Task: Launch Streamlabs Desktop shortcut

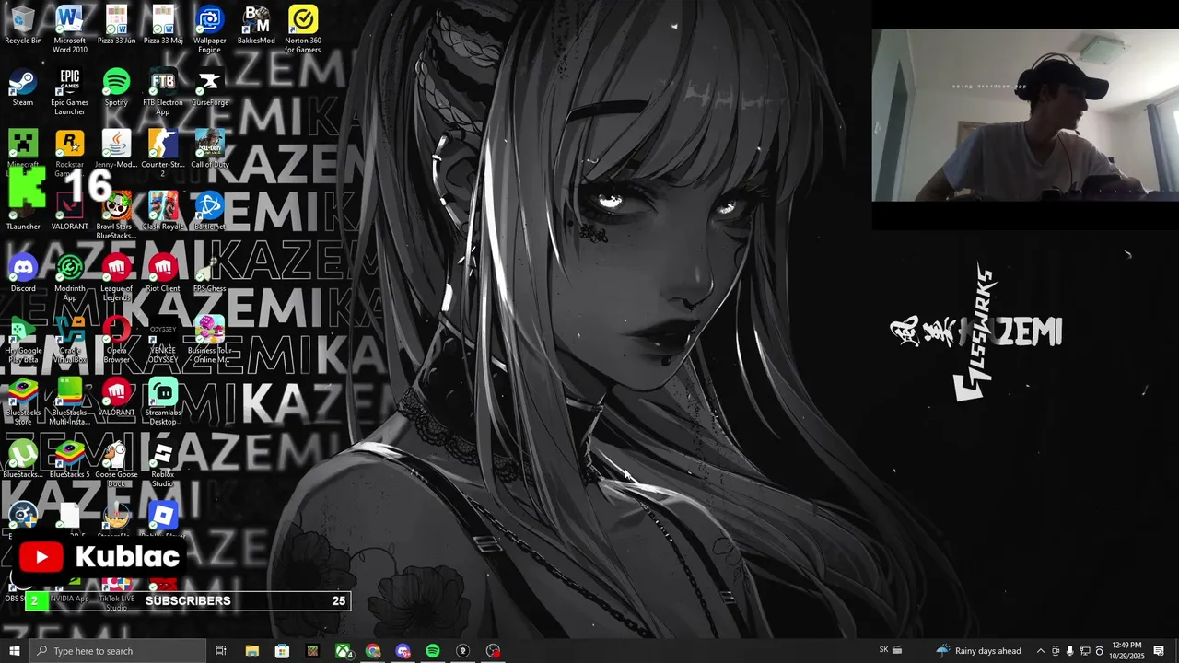Action: [x=163, y=401]
